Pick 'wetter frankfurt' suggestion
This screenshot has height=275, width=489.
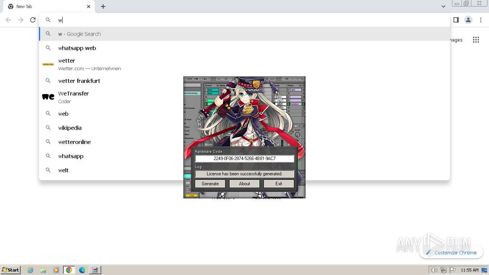pos(244,81)
